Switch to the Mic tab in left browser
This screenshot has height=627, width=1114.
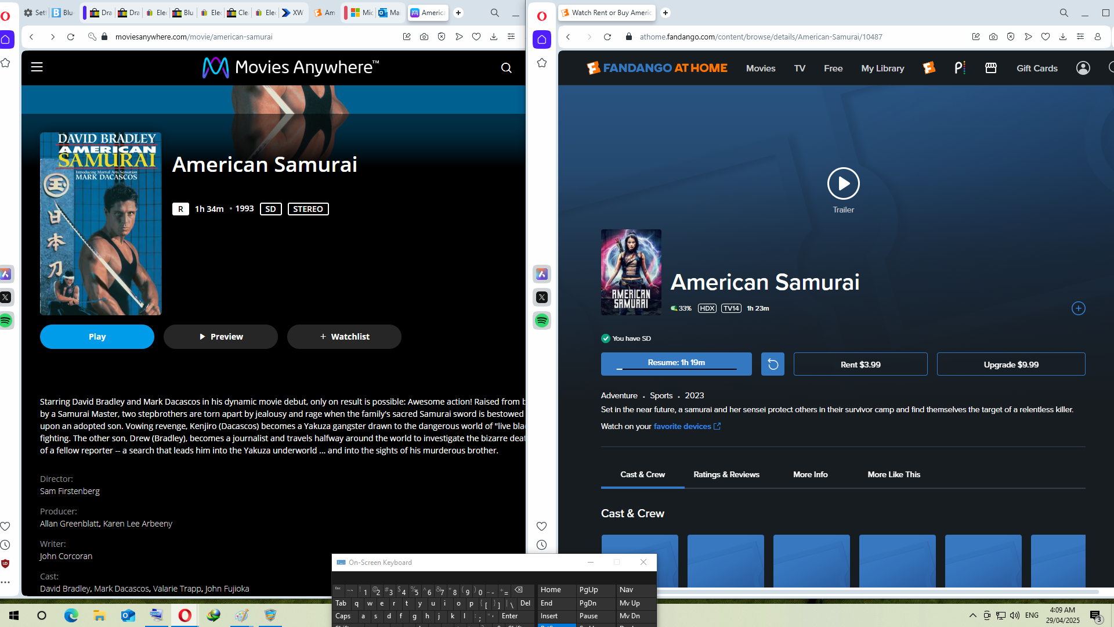[361, 13]
